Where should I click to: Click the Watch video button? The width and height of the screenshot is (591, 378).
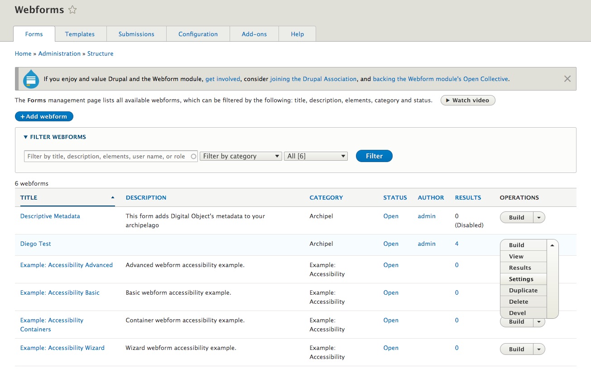point(467,100)
